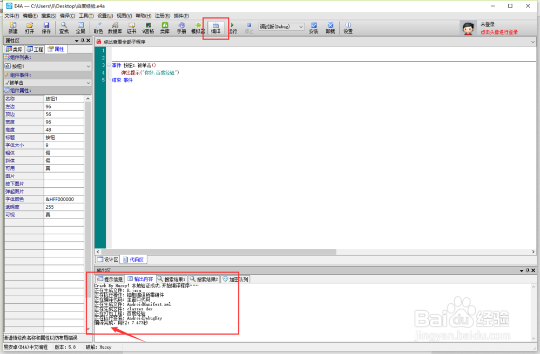The width and height of the screenshot is (540, 354).
Task: Edit the 左边 property value 96
Action: click(64, 107)
